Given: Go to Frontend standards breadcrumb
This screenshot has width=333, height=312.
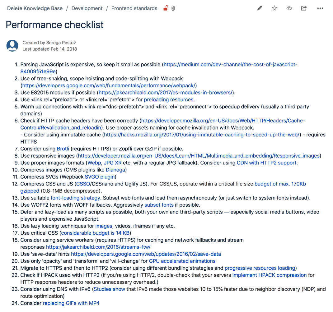Looking at the screenshot, I should (x=134, y=8).
